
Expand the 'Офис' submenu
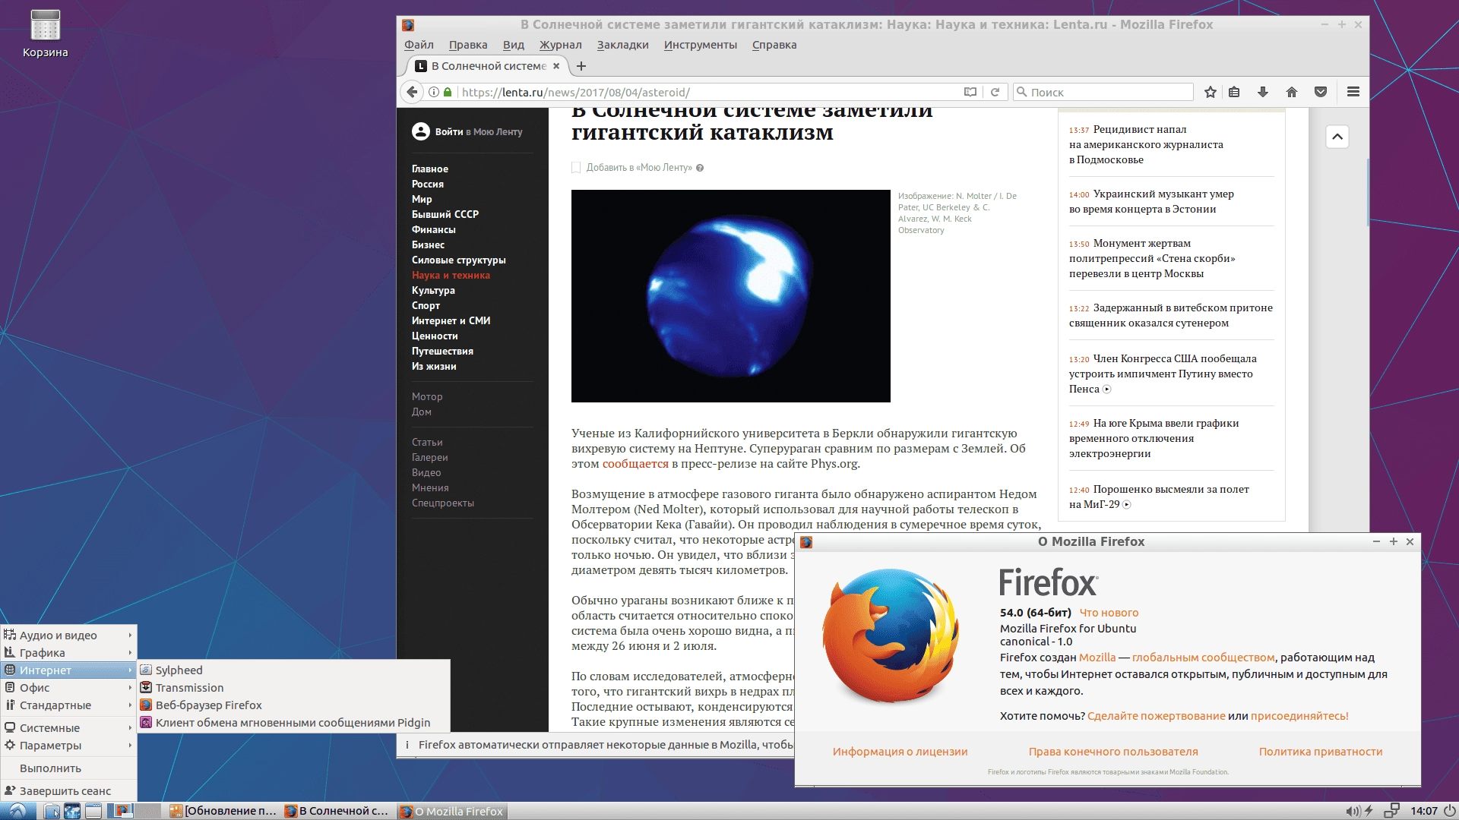coord(68,687)
